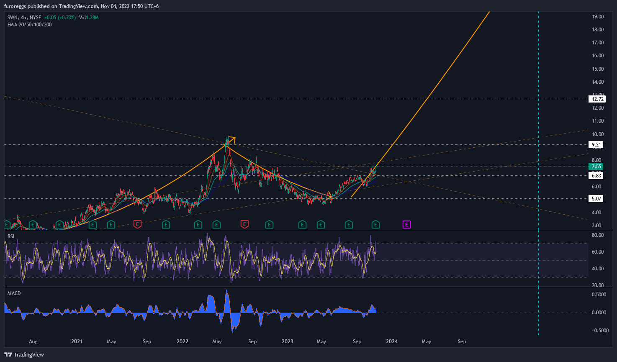Click the green earnings marker above May 2023
The width and height of the screenshot is (617, 362).
tap(321, 225)
